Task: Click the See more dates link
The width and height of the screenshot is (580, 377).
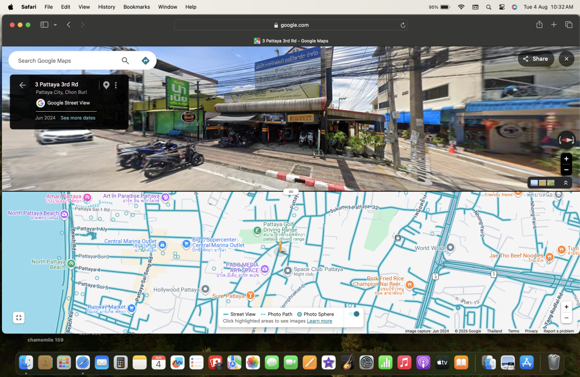Action: [78, 118]
